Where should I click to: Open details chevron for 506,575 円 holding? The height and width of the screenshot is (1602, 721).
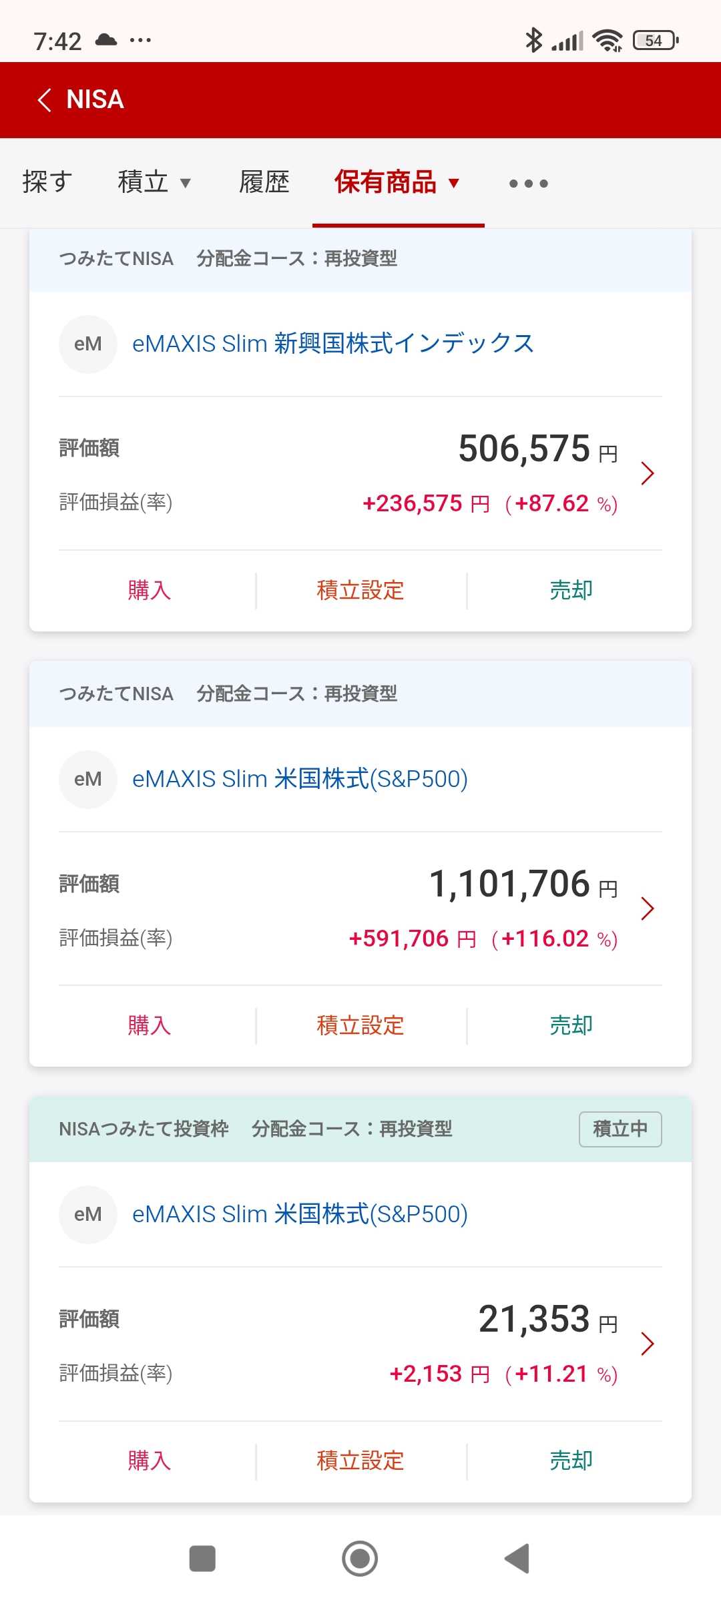647,473
